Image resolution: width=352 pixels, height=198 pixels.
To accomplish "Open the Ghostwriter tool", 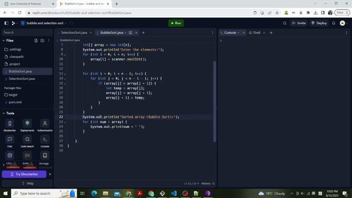I will 10,125.
